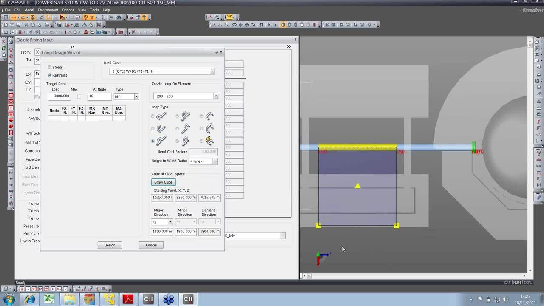Close the Loop Design Wizard dialog

pyautogui.click(x=221, y=52)
